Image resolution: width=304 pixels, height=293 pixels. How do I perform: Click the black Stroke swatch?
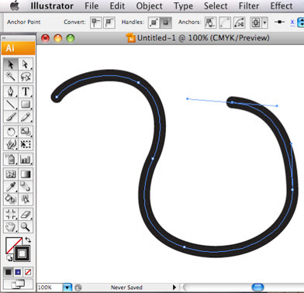[22, 253]
